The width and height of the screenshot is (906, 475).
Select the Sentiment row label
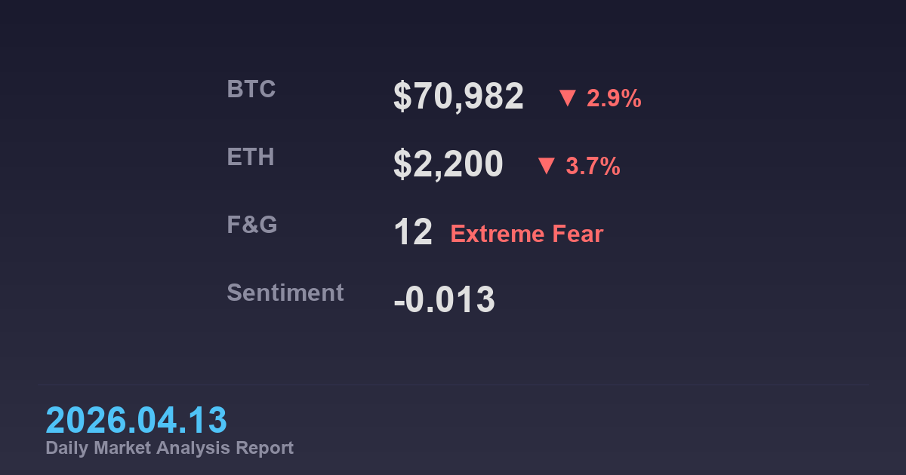(x=285, y=293)
